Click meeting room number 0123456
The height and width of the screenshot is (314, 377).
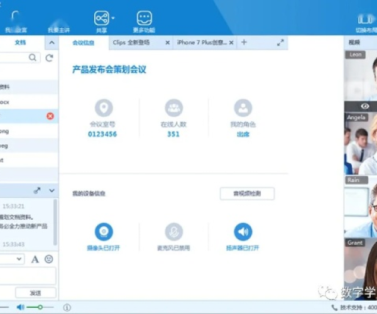click(102, 134)
